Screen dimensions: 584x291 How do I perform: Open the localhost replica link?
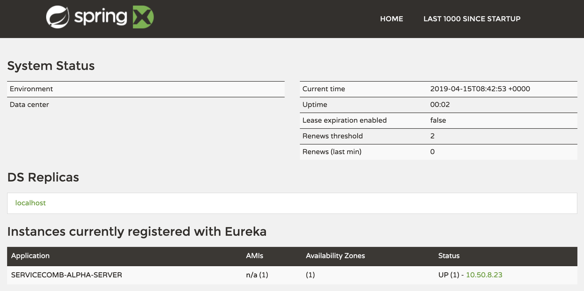coord(30,203)
